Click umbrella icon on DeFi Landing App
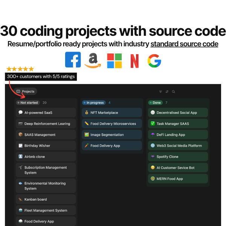 tap(153, 134)
